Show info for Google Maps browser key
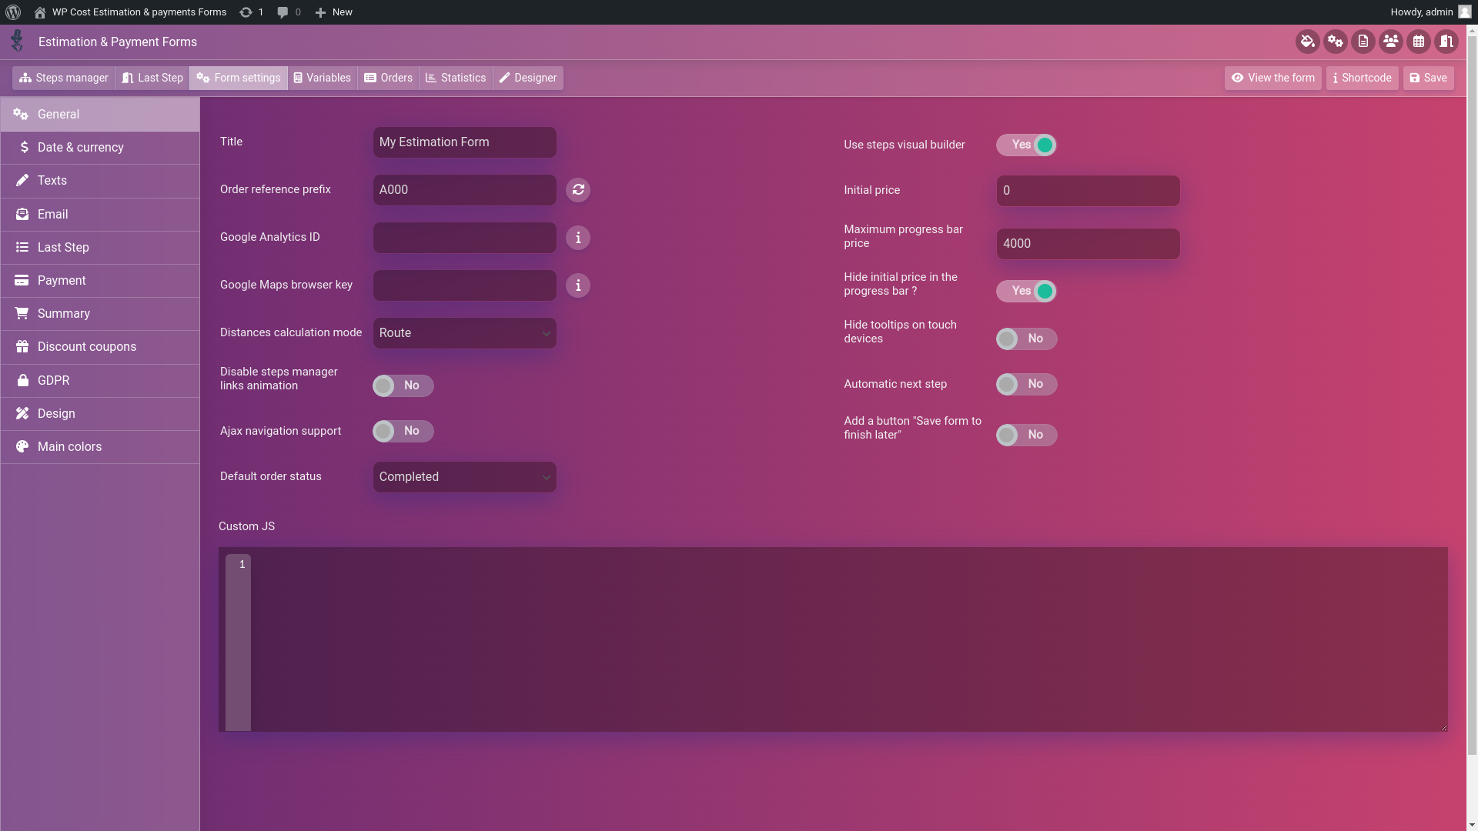This screenshot has height=831, width=1478. (577, 285)
